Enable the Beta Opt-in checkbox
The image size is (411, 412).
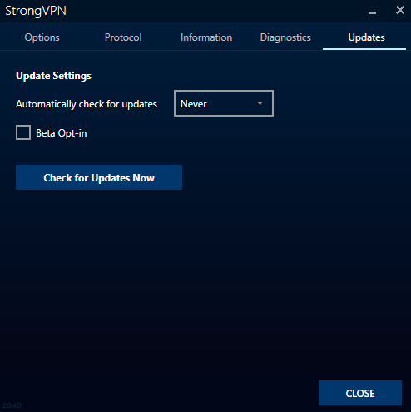click(23, 132)
